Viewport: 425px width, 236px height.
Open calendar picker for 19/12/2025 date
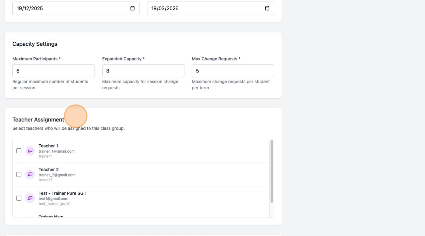point(132,8)
